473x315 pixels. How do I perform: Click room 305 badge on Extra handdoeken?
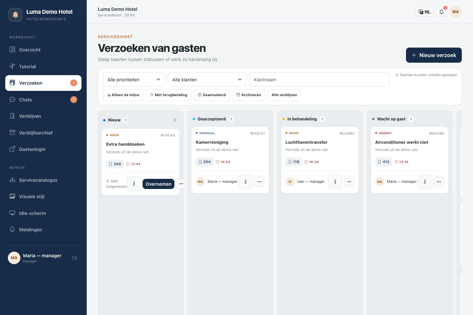115,164
